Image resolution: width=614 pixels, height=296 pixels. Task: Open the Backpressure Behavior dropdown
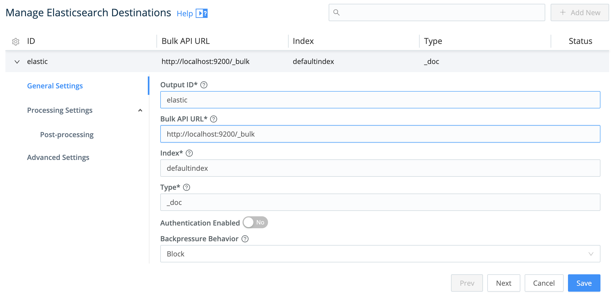pyautogui.click(x=380, y=254)
